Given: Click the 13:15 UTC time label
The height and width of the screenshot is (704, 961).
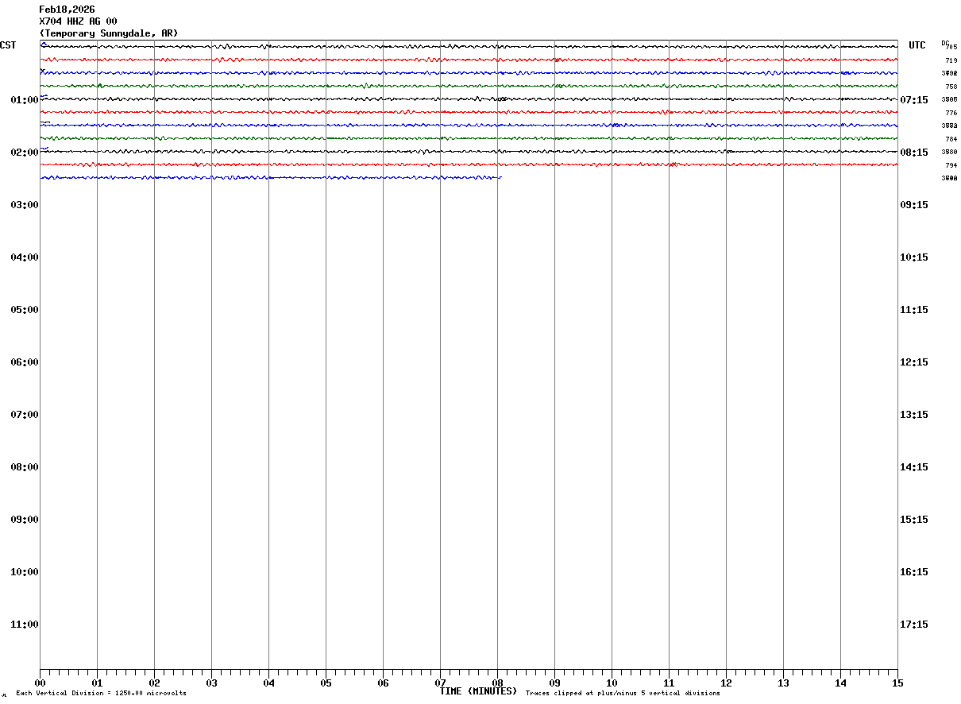Looking at the screenshot, I should coord(914,415).
